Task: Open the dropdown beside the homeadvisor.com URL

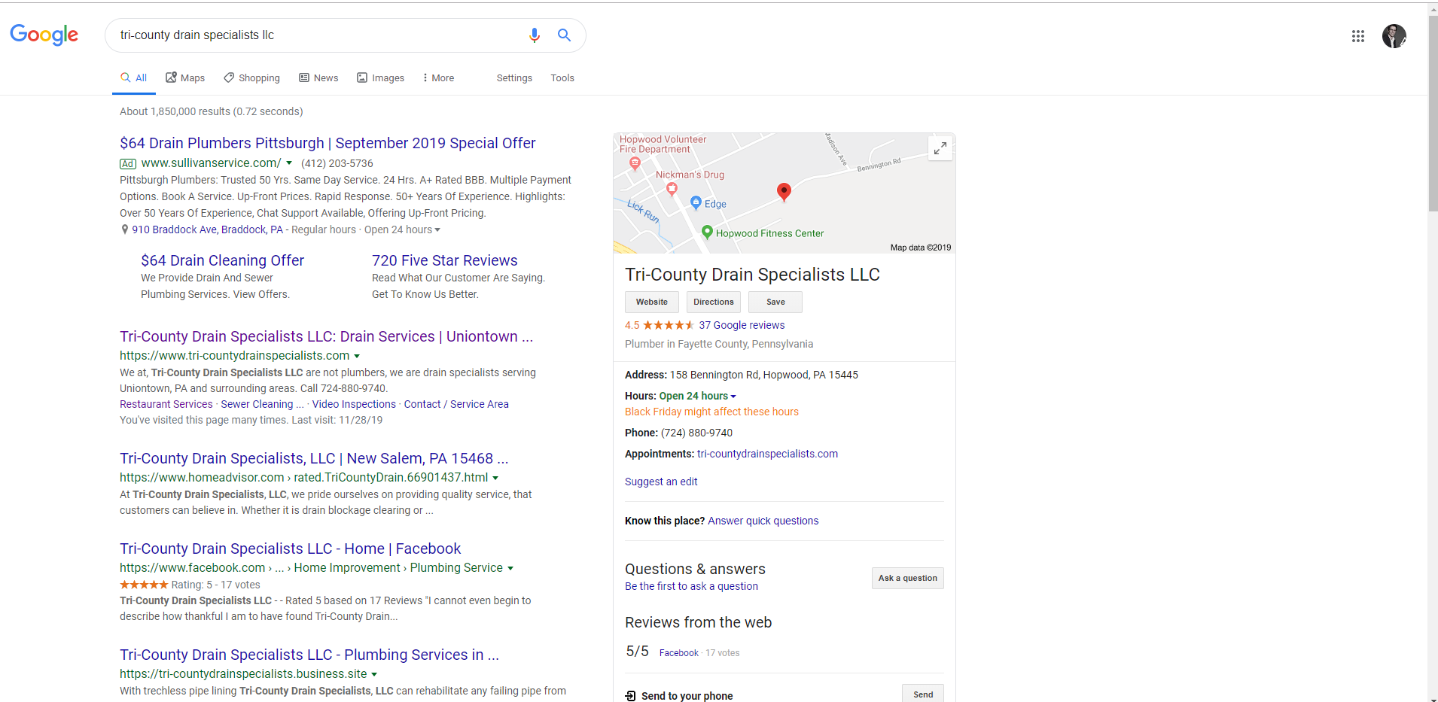Action: (495, 478)
